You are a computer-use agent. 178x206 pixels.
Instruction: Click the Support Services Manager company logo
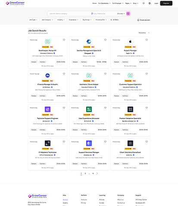pyautogui.click(x=89, y=143)
